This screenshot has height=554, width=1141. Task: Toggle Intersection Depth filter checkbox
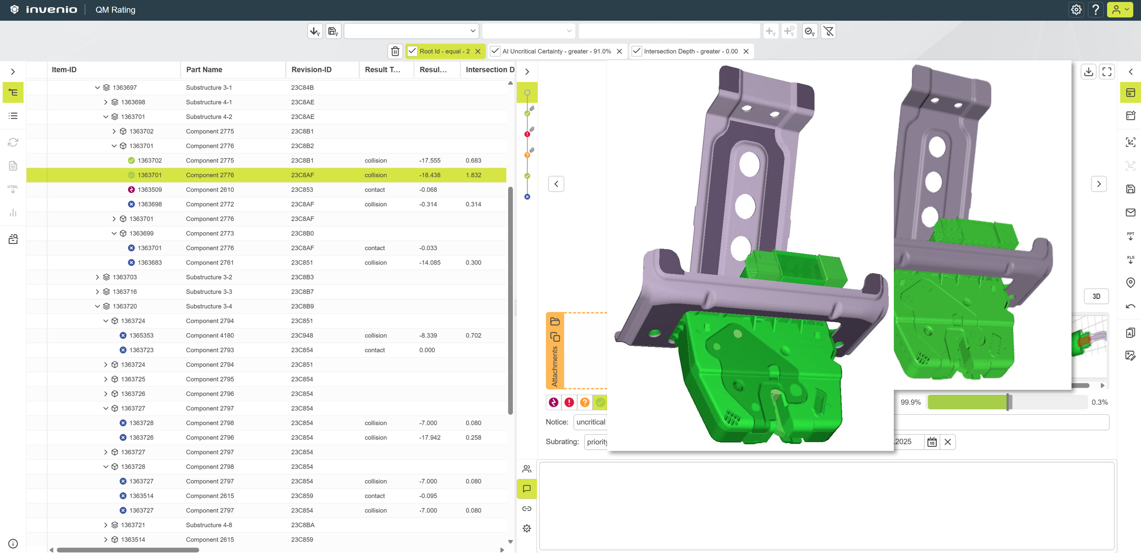point(637,52)
